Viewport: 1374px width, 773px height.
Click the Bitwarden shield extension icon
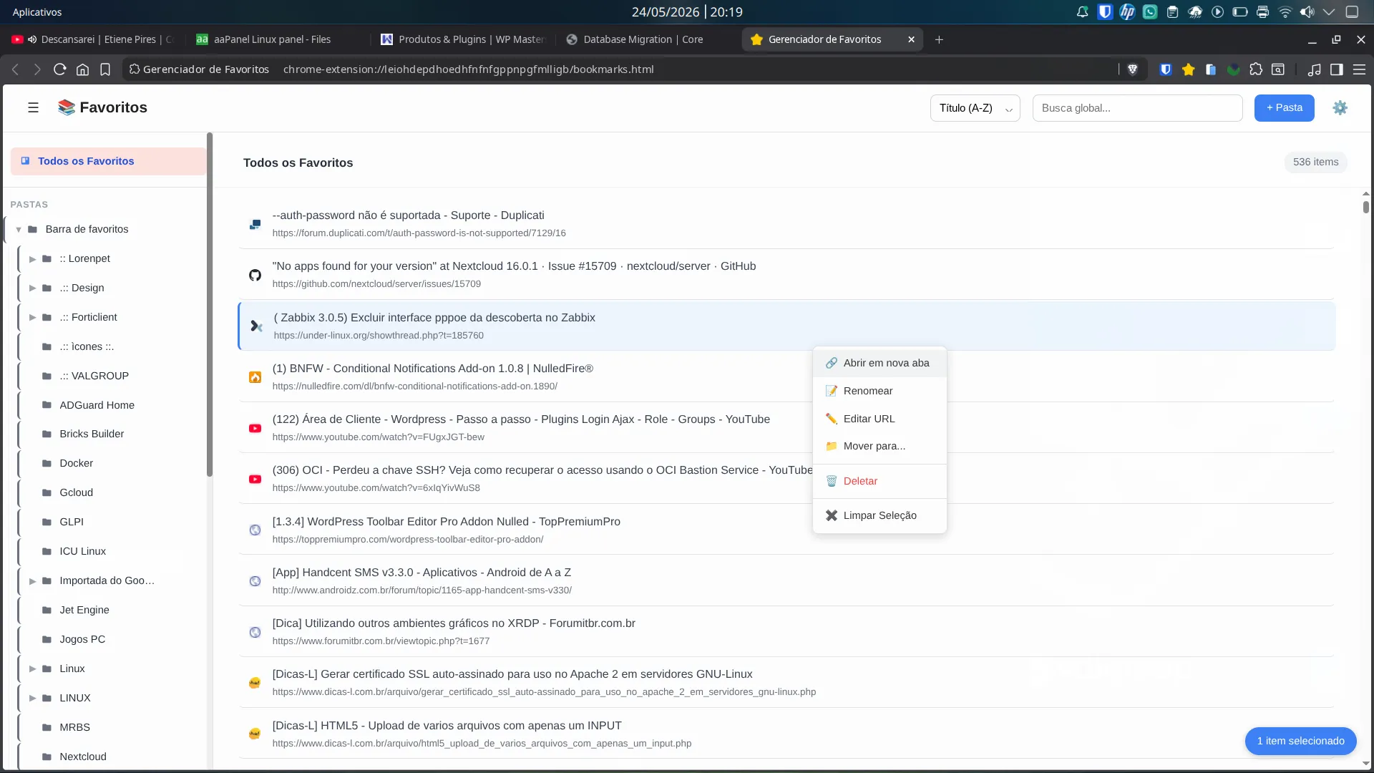pyautogui.click(x=1166, y=69)
